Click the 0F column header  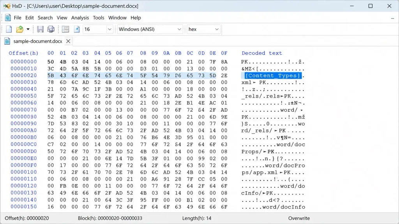click(x=224, y=53)
